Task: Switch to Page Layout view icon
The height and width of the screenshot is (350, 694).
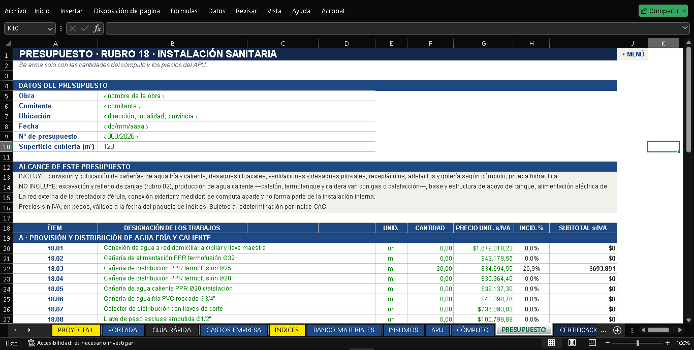Action: (x=572, y=343)
